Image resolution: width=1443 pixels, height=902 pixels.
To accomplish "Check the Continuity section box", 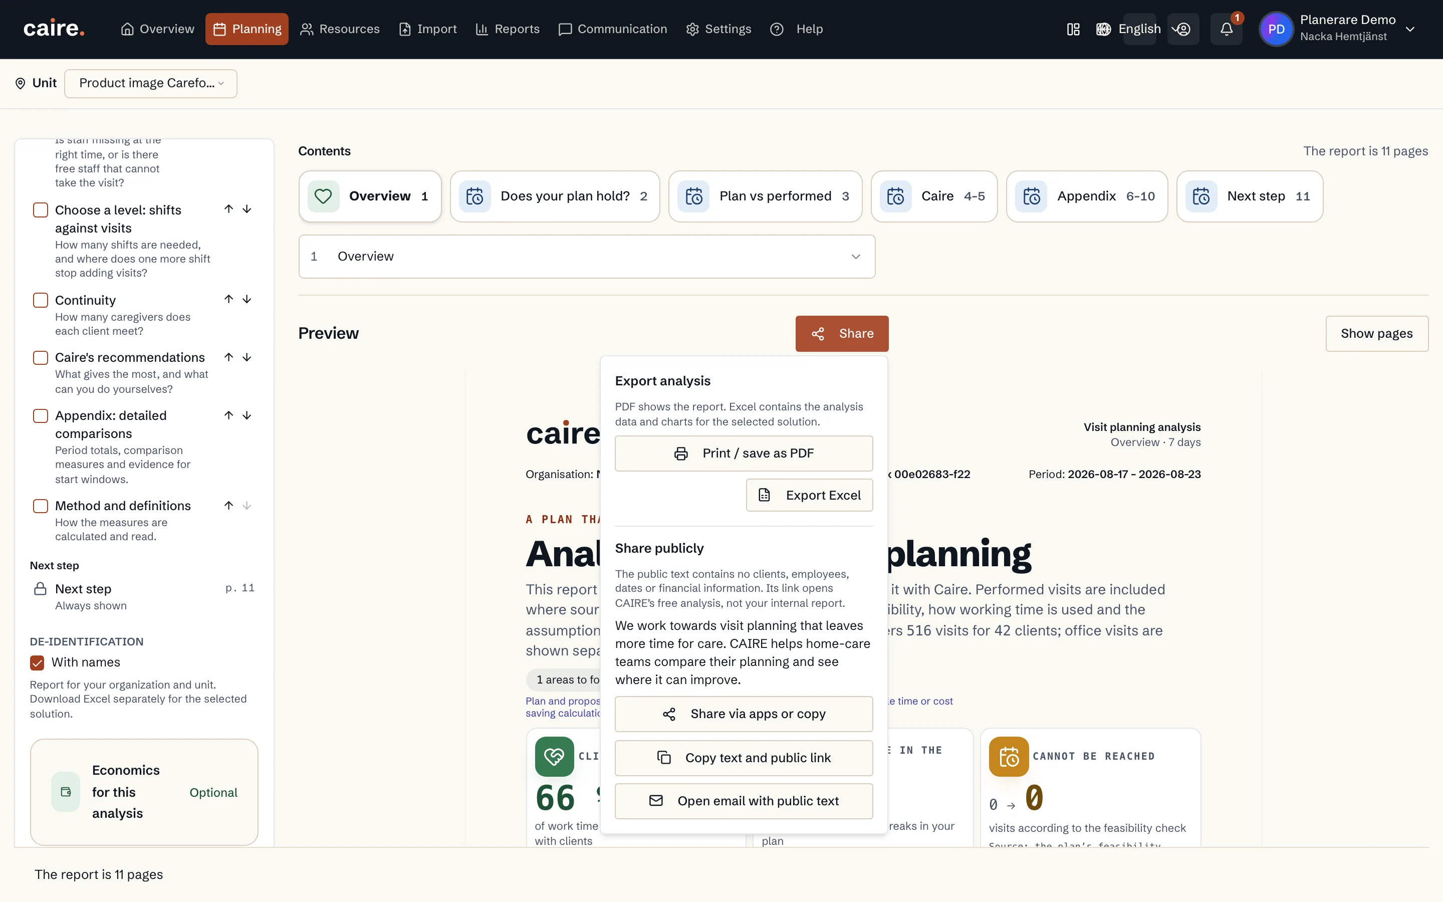I will 41,300.
